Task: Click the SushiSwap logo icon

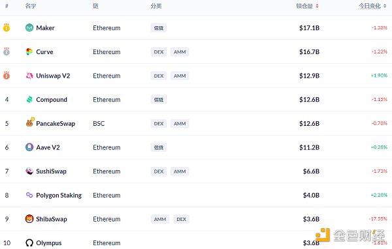Action: coord(29,171)
